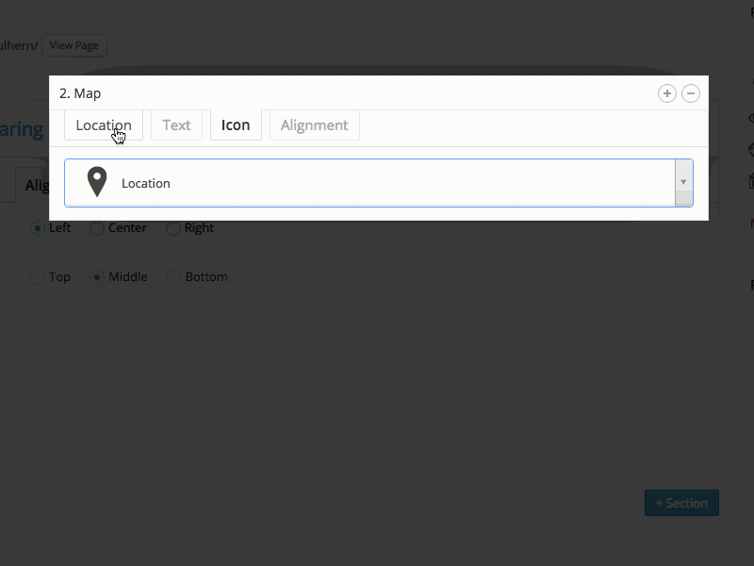Switch to the Location tab

104,125
